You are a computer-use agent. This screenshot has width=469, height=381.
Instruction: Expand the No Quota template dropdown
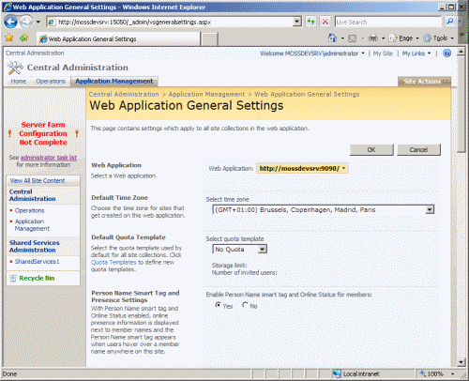click(x=263, y=250)
